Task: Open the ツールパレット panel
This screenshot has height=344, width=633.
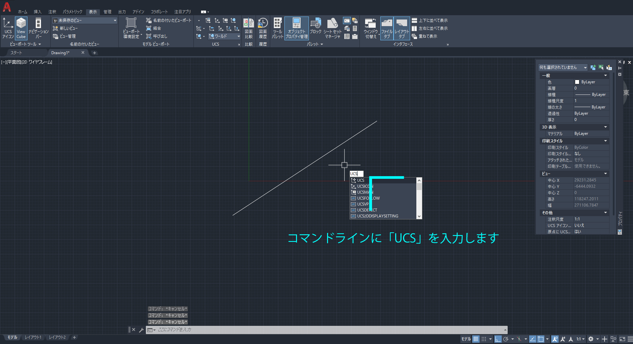Action: (277, 28)
